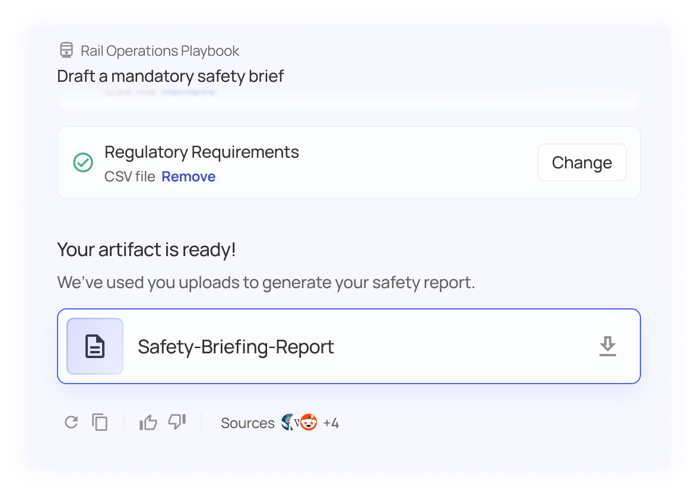The width and height of the screenshot is (698, 498).
Task: Open the Wikipedia source icon
Action: tap(297, 422)
